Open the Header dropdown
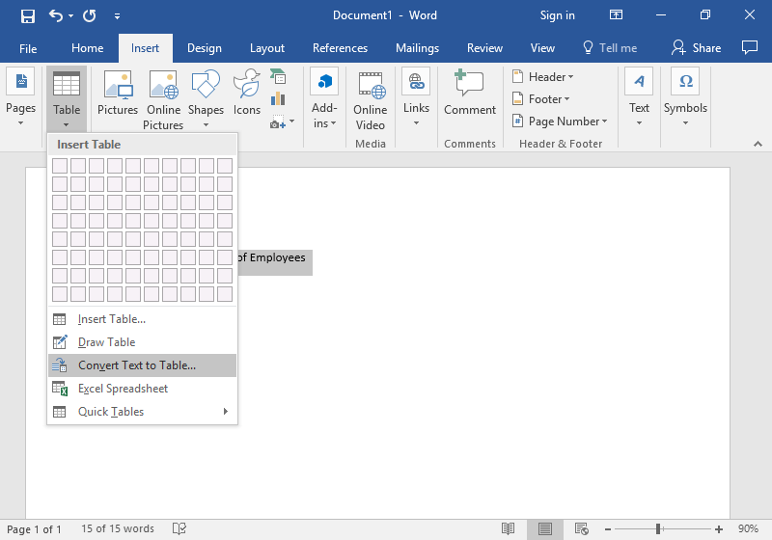772x540 pixels. point(543,77)
